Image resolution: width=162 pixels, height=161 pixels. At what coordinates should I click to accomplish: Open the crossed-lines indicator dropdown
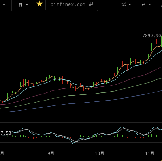coord(126,4)
